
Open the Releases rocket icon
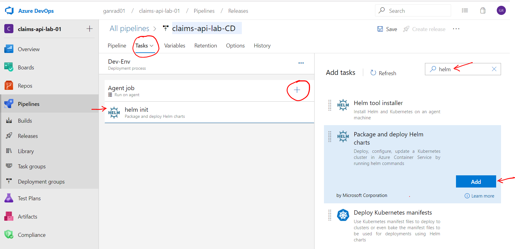9,136
